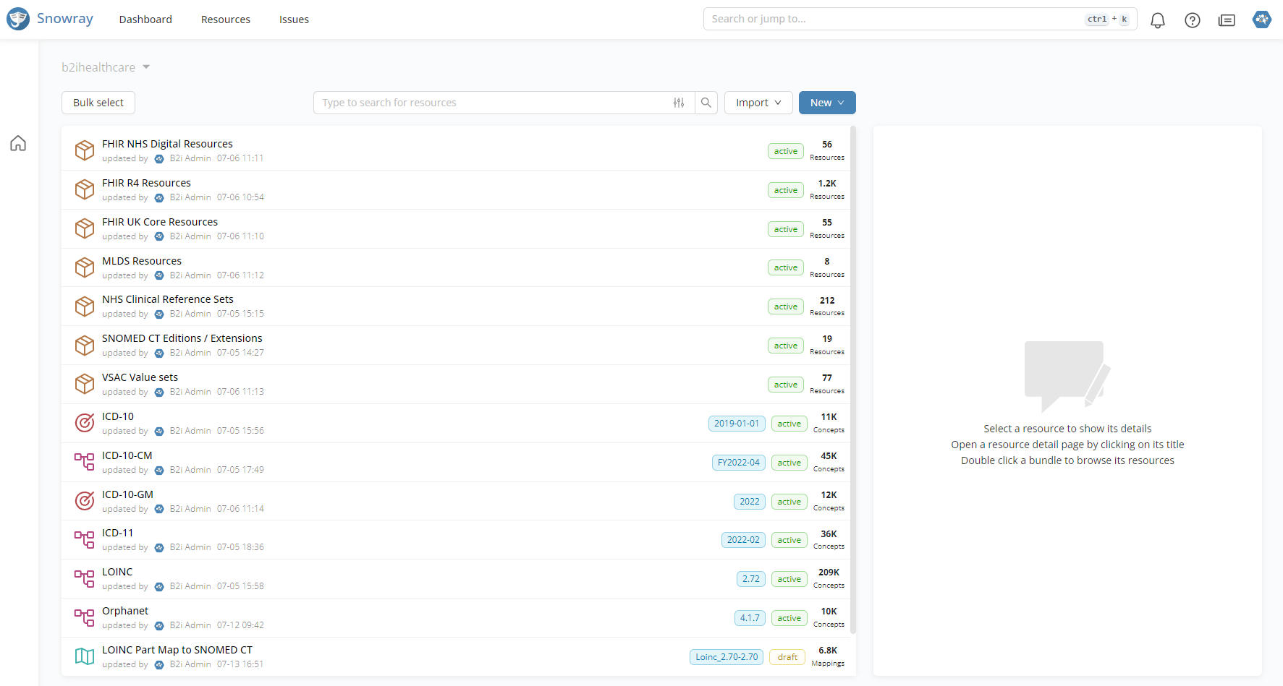Open the user profile avatar
This screenshot has width=1283, height=686.
pyautogui.click(x=1261, y=20)
